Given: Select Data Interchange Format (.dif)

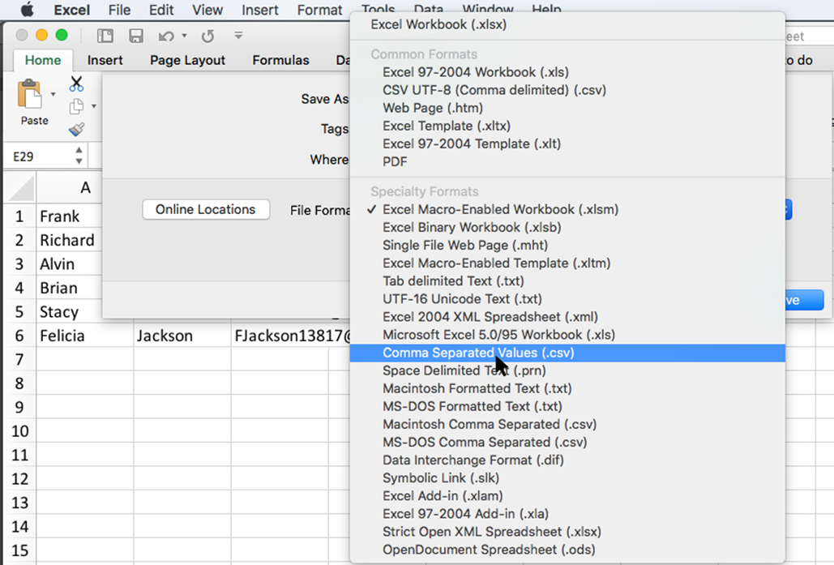Looking at the screenshot, I should point(567,460).
